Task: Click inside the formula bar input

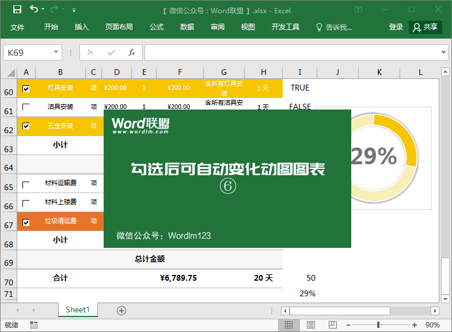Action: (292, 52)
